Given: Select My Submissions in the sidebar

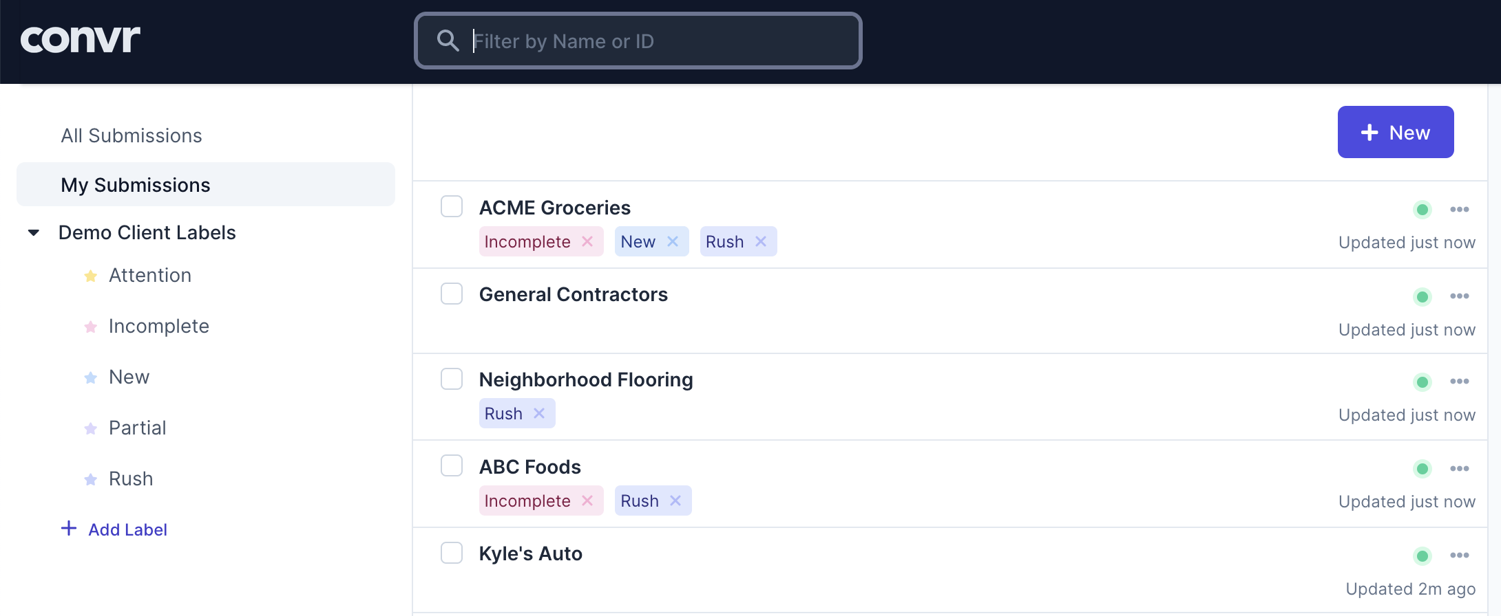Looking at the screenshot, I should 135,184.
